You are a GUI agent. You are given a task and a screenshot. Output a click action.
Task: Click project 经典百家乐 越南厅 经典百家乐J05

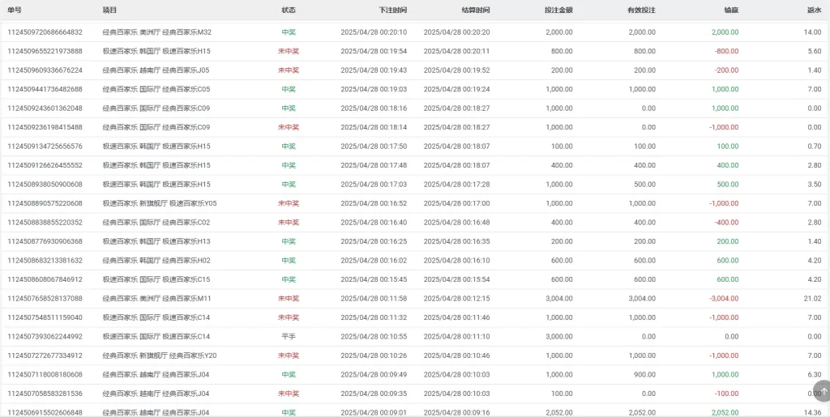tap(156, 70)
